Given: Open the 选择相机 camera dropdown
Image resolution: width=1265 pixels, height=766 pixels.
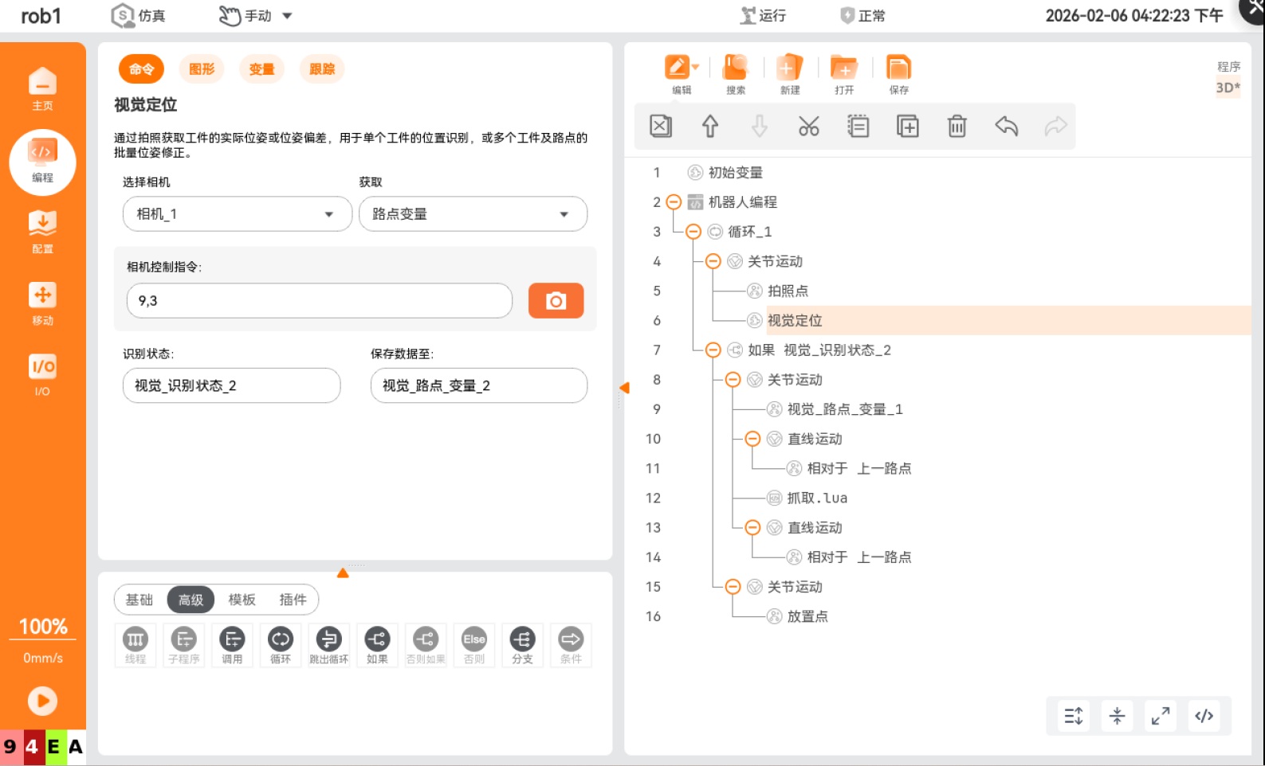Looking at the screenshot, I should tap(237, 214).
